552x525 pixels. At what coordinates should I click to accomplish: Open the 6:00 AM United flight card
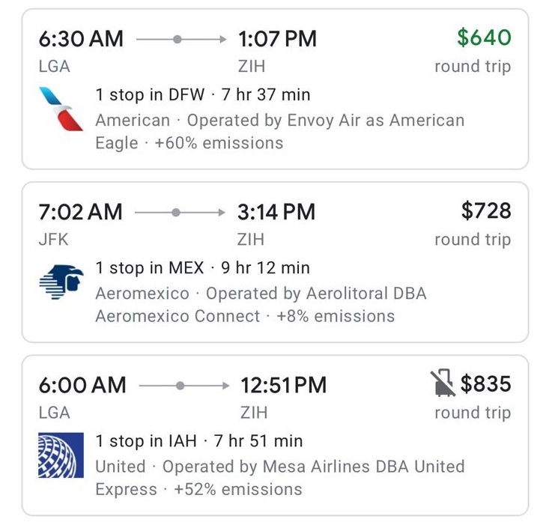pos(275,435)
